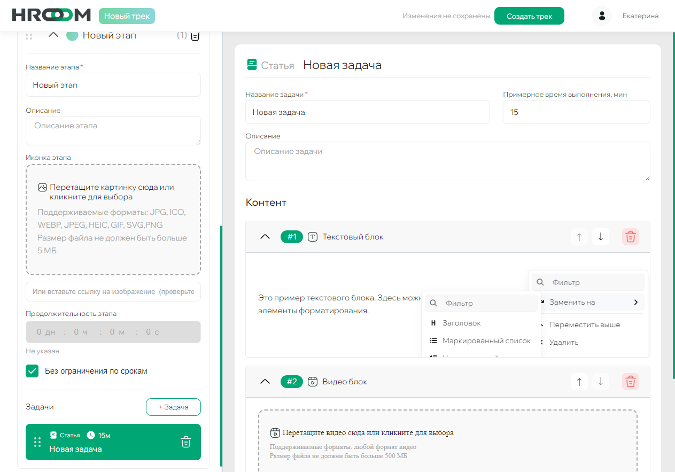This screenshot has width=675, height=472.
Task: Click the article icon beside Новая задача title
Action: click(252, 65)
